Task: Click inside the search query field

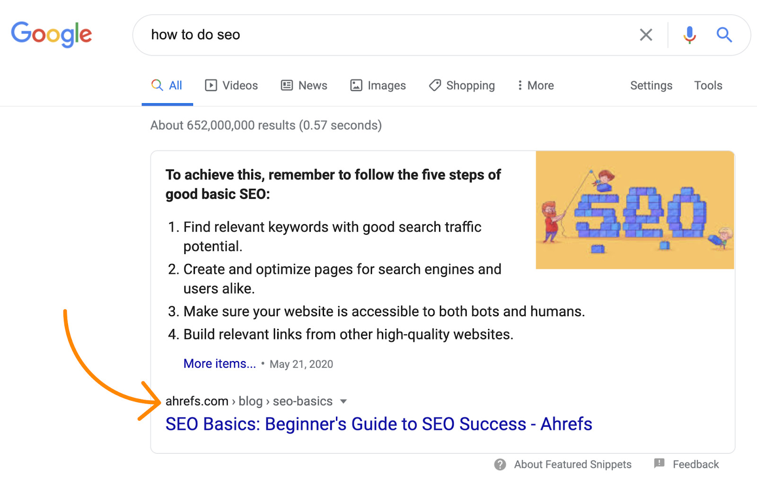Action: [x=331, y=35]
